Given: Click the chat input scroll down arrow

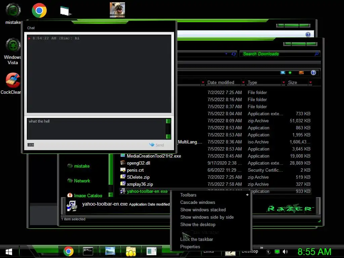Looking at the screenshot, I should pos(168,136).
